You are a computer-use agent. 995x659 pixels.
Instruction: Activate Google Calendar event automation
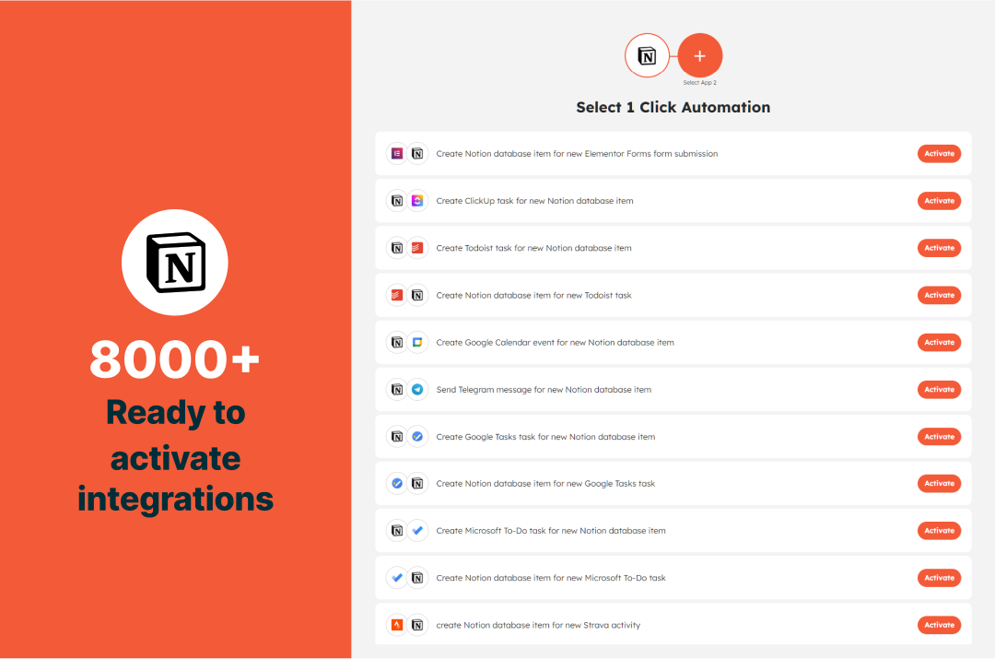(x=939, y=342)
